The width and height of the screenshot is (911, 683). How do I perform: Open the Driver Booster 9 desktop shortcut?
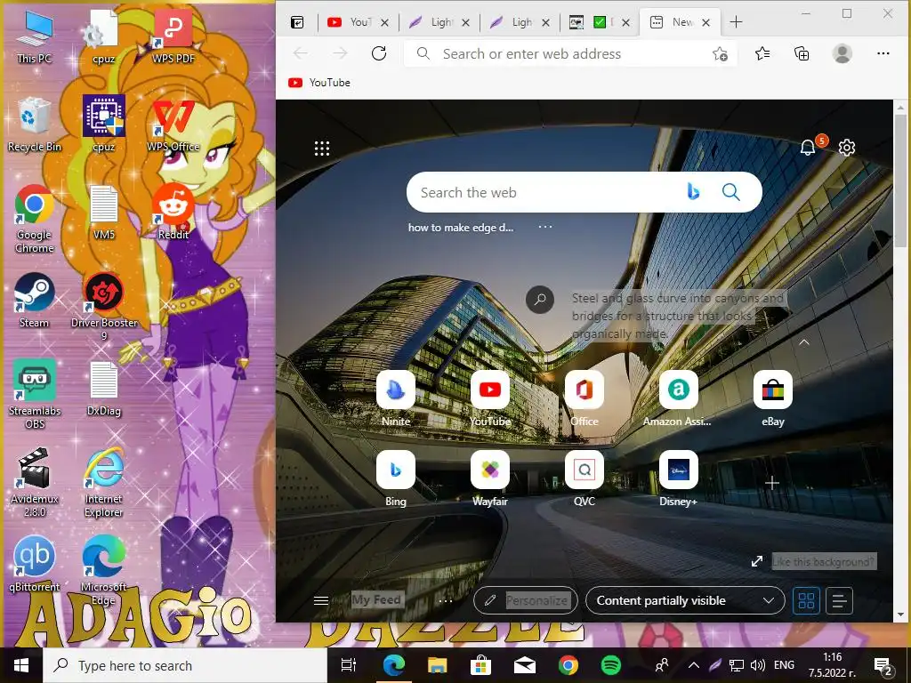pyautogui.click(x=104, y=307)
